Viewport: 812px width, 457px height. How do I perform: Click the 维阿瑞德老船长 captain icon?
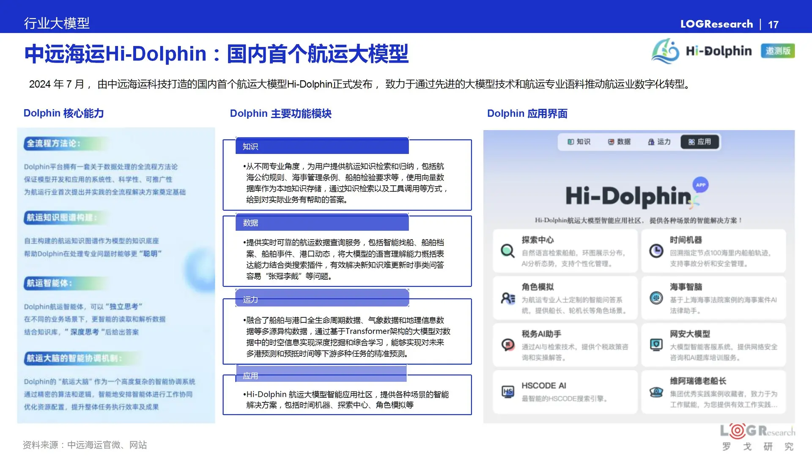click(x=656, y=392)
